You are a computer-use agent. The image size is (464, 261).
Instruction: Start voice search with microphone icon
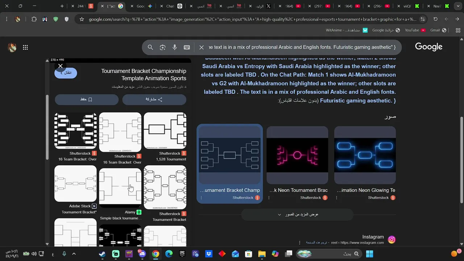[175, 47]
